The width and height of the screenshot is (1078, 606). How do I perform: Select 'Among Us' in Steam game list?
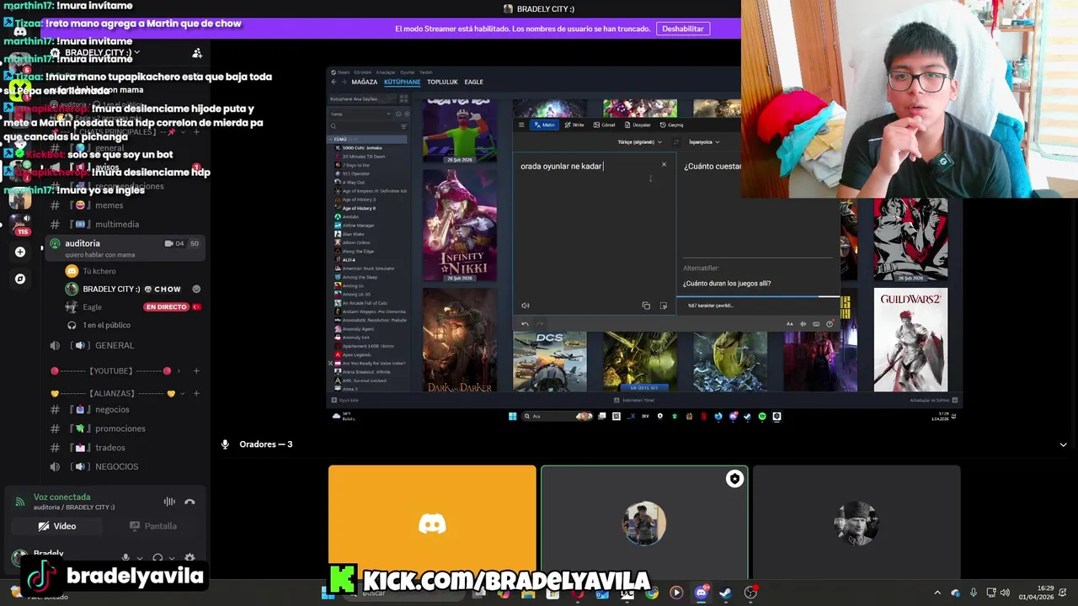[x=353, y=285]
